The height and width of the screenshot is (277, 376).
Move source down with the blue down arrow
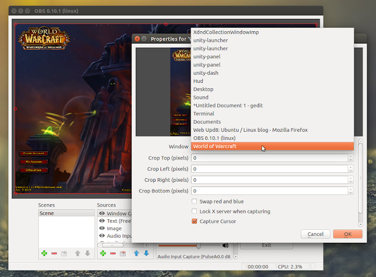point(146,253)
